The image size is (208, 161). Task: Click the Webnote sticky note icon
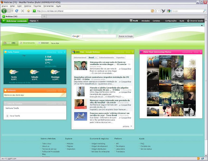[x=5, y=90]
